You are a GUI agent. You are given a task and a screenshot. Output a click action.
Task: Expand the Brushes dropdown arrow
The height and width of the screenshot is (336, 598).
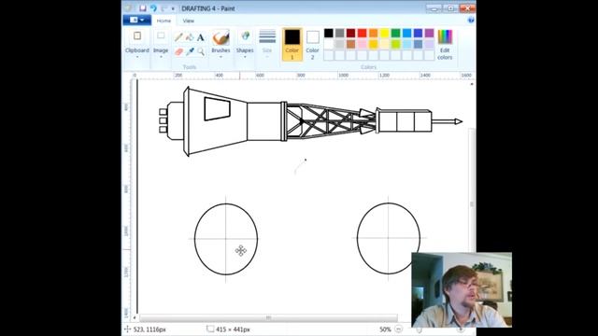221,57
